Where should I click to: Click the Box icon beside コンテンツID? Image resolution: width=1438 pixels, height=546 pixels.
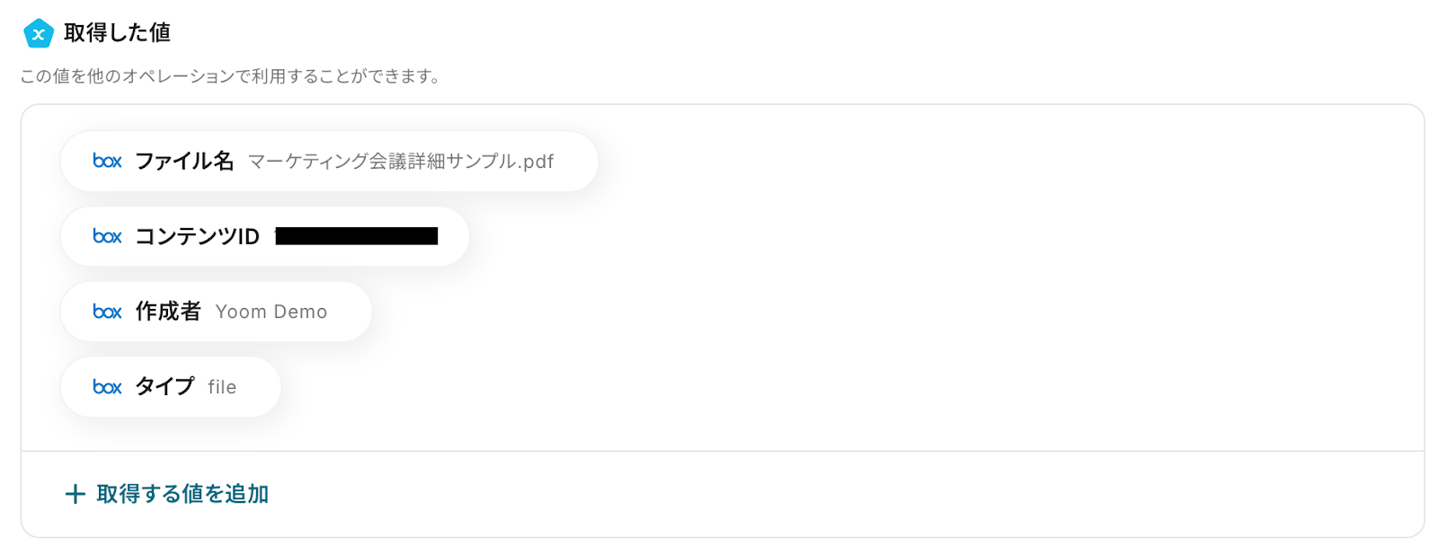[107, 237]
